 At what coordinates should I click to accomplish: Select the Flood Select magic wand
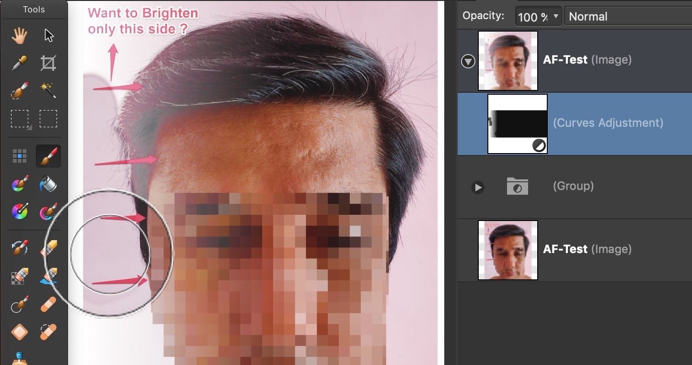(x=48, y=90)
